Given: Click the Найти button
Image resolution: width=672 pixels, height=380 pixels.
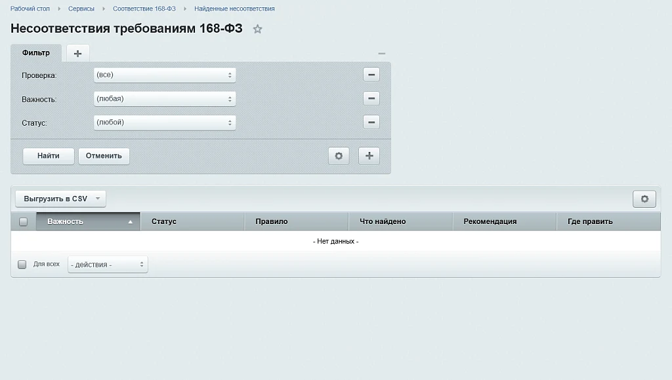Looking at the screenshot, I should click(49, 156).
